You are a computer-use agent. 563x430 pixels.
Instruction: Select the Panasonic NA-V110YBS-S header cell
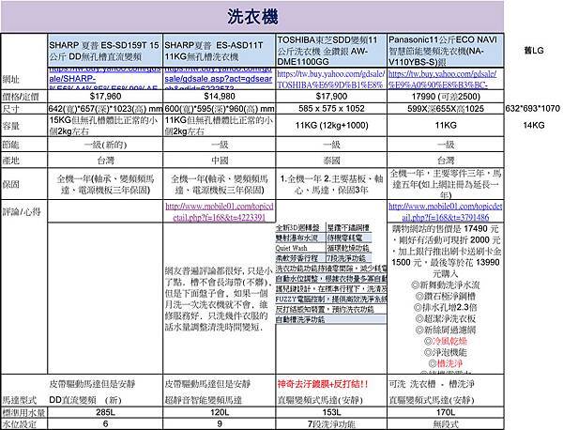(x=445, y=51)
